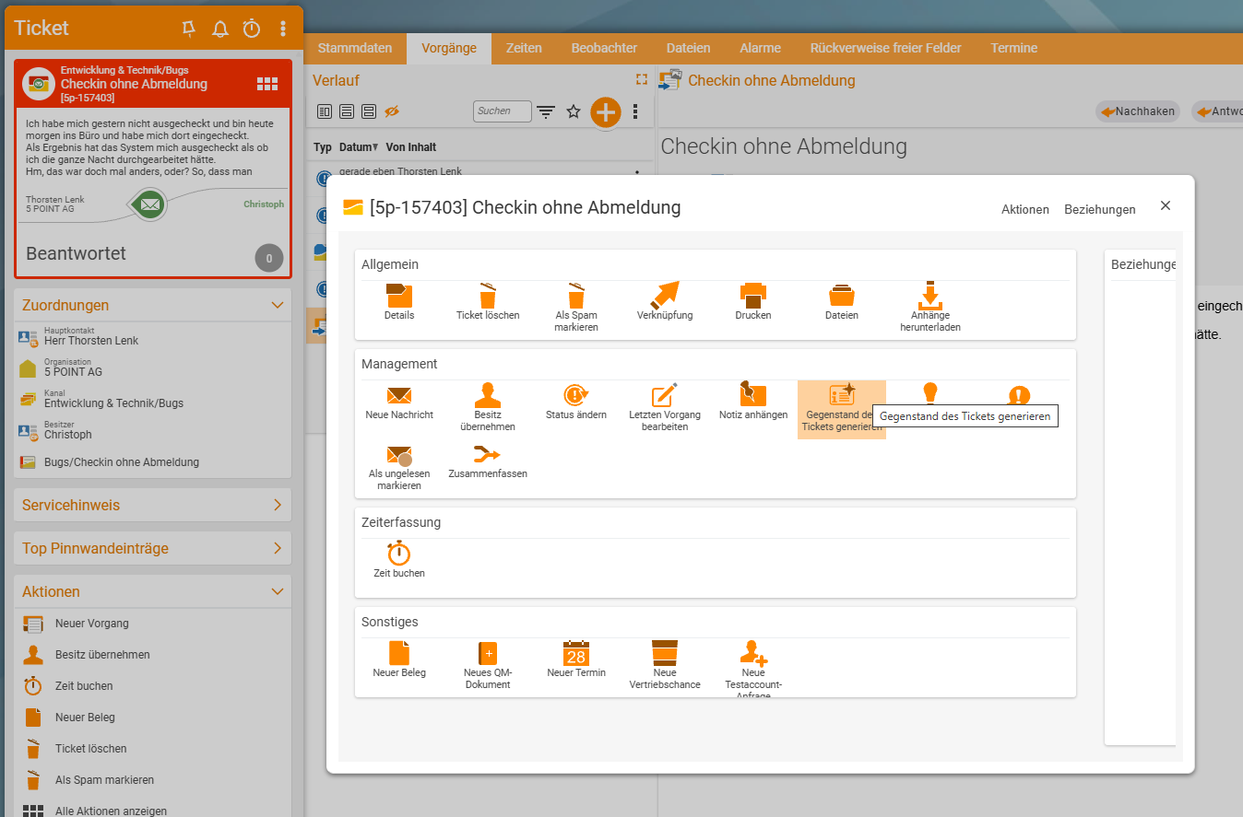This screenshot has width=1243, height=817.
Task: Click Als Spam markieren in the dialog's Allgemein section
Action: (x=576, y=308)
